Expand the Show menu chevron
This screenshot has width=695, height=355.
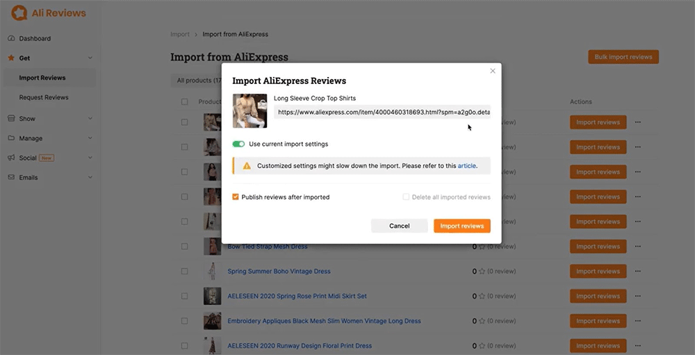[90, 119]
